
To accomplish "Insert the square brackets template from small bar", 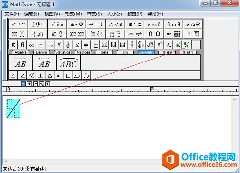I will [114, 45].
